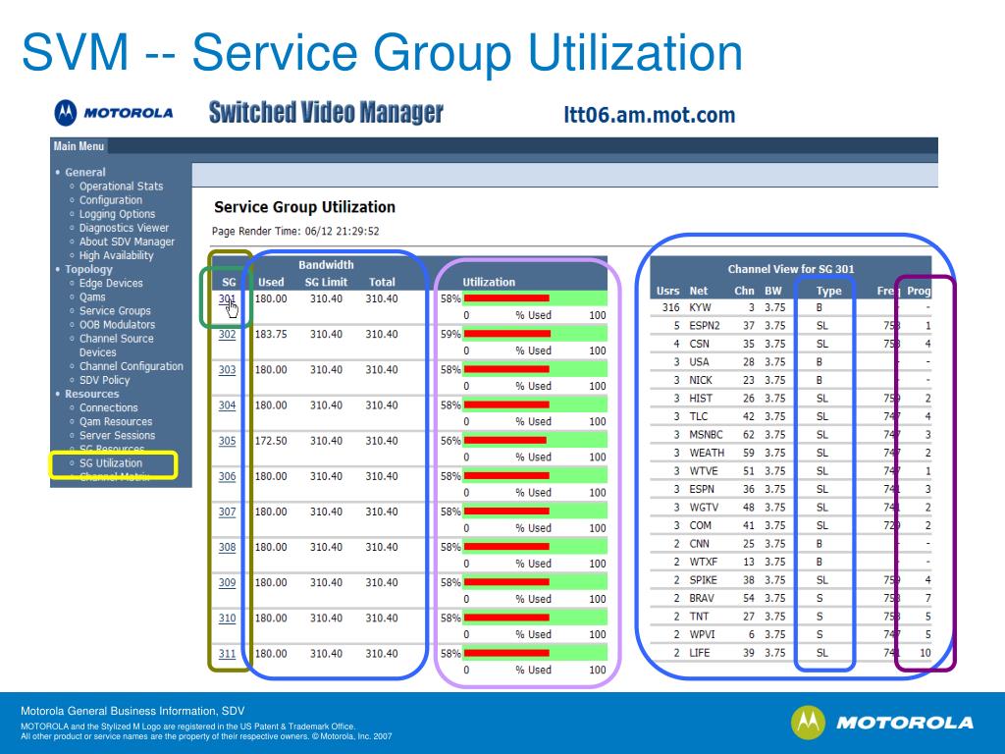
Task: Click the Bandwidth column header
Action: [326, 265]
